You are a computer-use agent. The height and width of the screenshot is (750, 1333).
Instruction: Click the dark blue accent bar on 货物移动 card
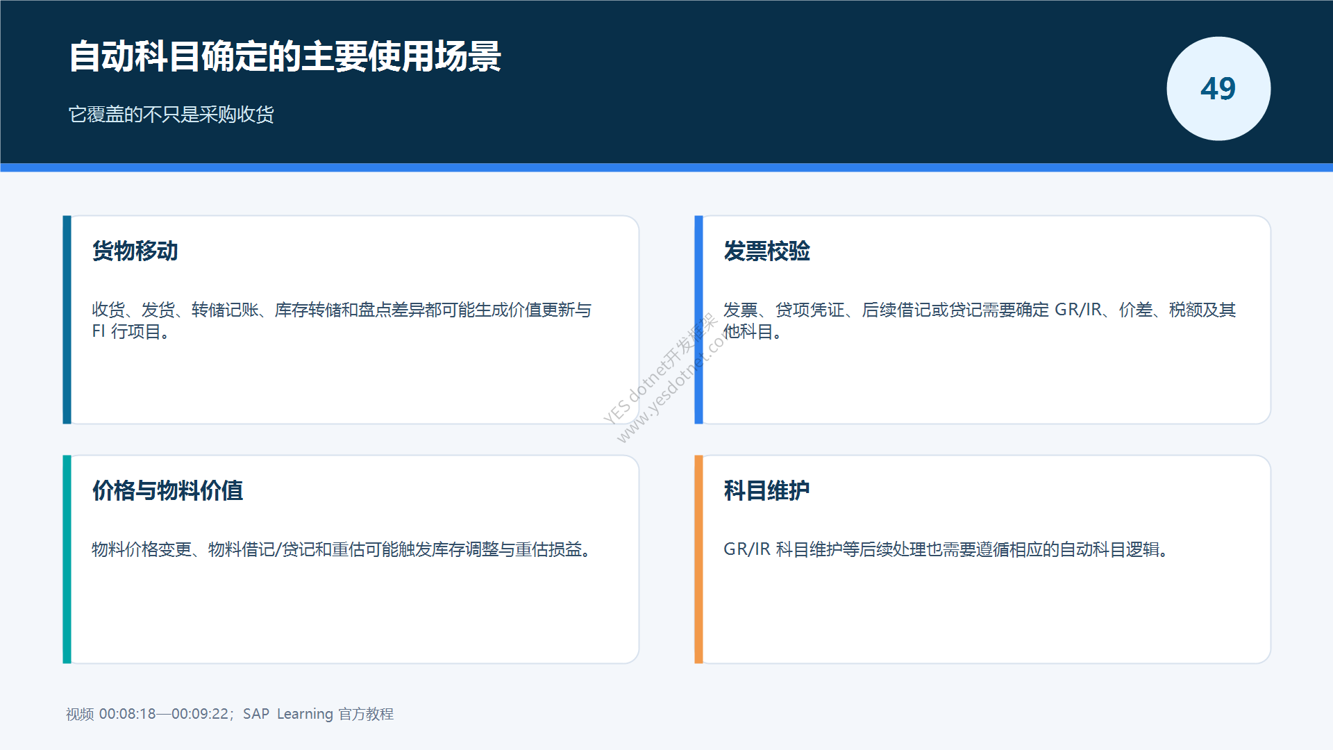point(67,319)
